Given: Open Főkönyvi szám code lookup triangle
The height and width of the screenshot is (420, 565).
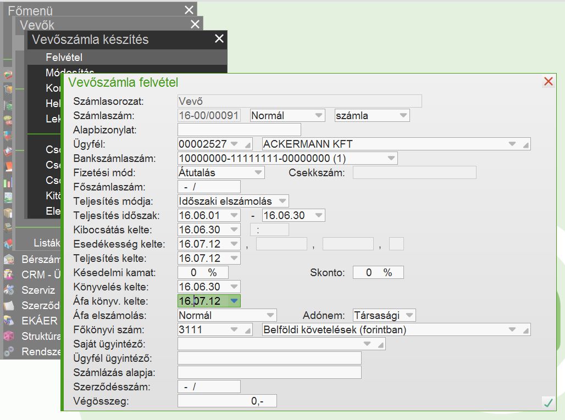Looking at the screenshot, I should click(248, 331).
